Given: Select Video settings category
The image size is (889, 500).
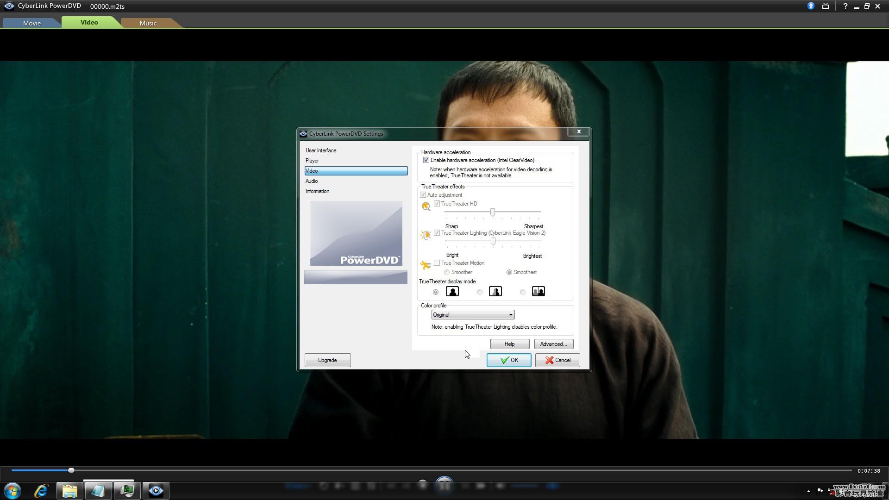Looking at the screenshot, I should [x=356, y=171].
